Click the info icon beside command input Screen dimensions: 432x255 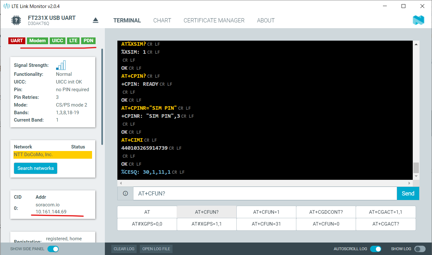pyautogui.click(x=125, y=193)
